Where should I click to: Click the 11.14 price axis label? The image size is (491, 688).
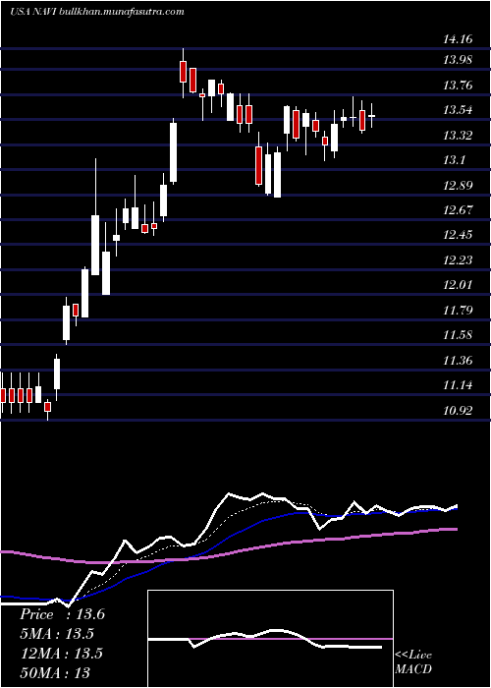[458, 385]
